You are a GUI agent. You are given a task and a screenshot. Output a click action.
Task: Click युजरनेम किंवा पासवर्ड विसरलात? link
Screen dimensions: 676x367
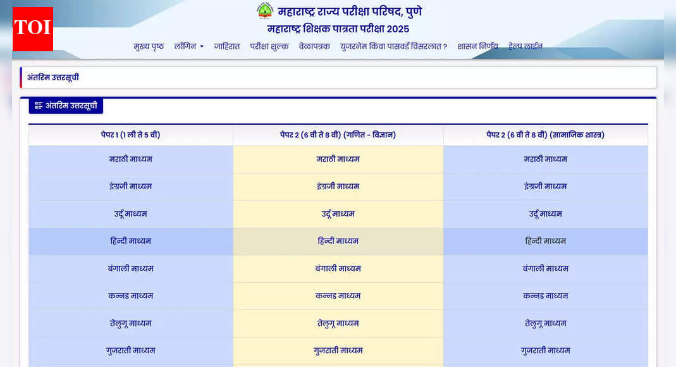click(x=393, y=46)
